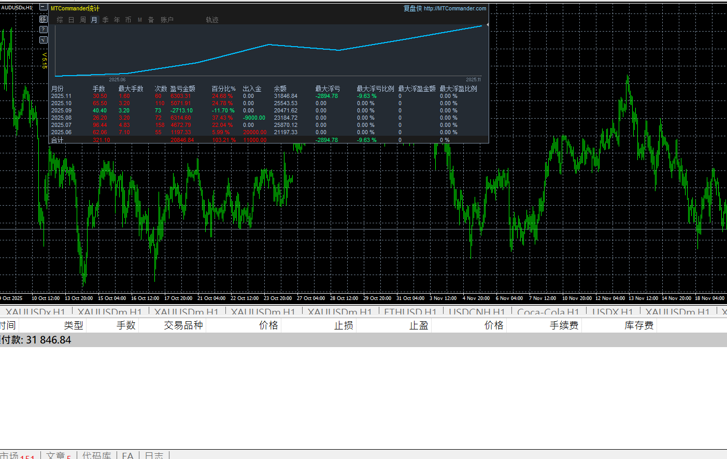727x459 pixels.
Task: Click the √ checkmark icon on panel
Action: [44, 40]
